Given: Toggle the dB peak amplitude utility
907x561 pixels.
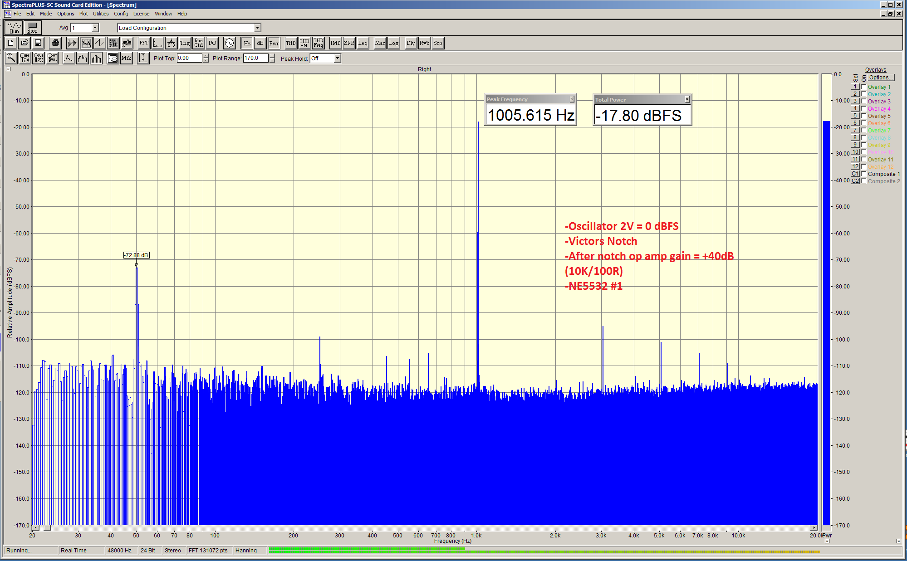Looking at the screenshot, I should 260,43.
